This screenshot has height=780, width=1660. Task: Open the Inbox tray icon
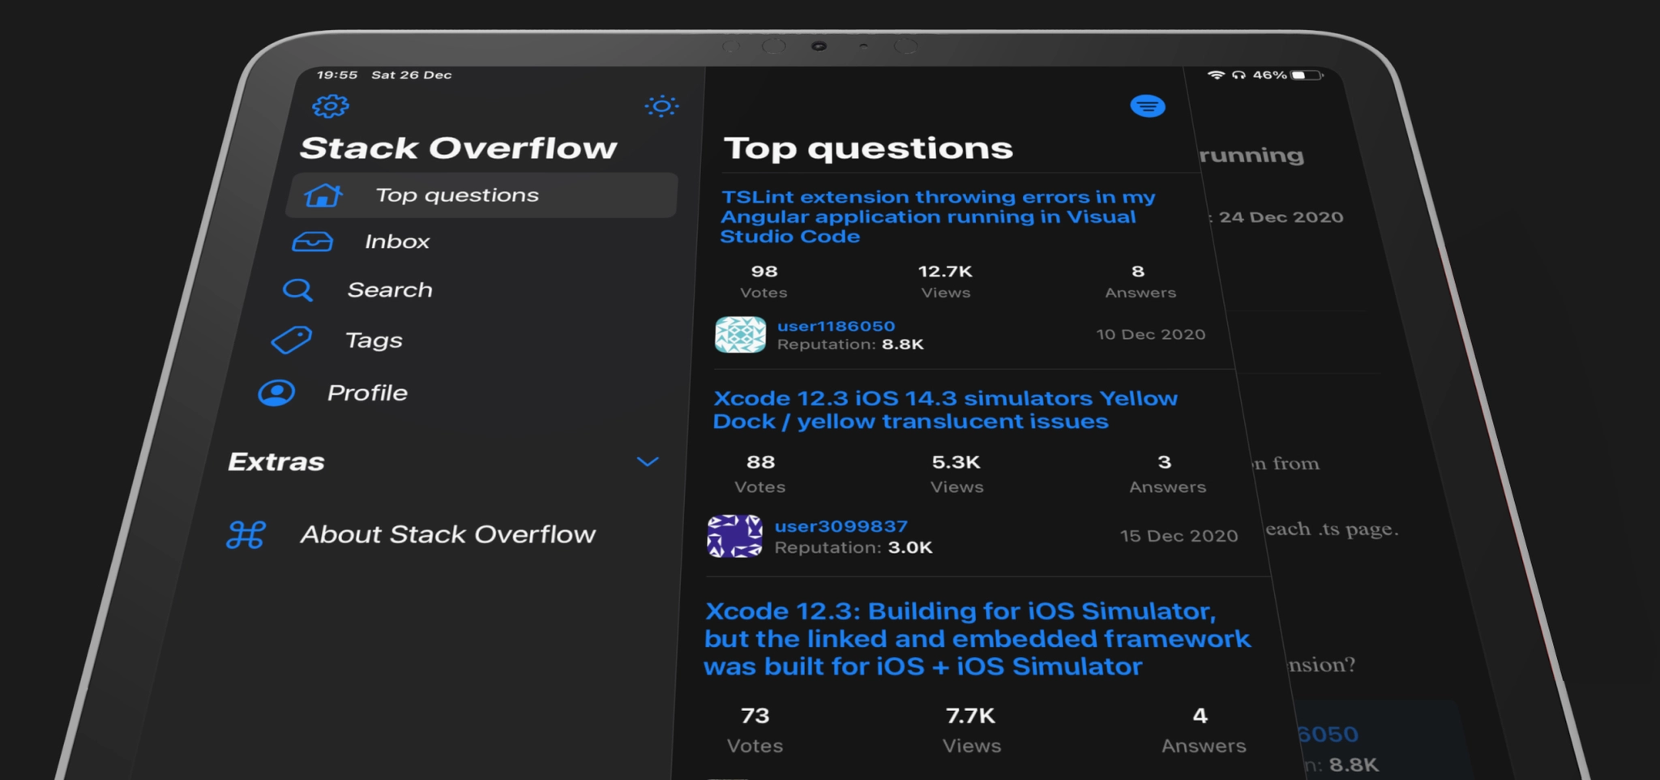click(x=312, y=242)
